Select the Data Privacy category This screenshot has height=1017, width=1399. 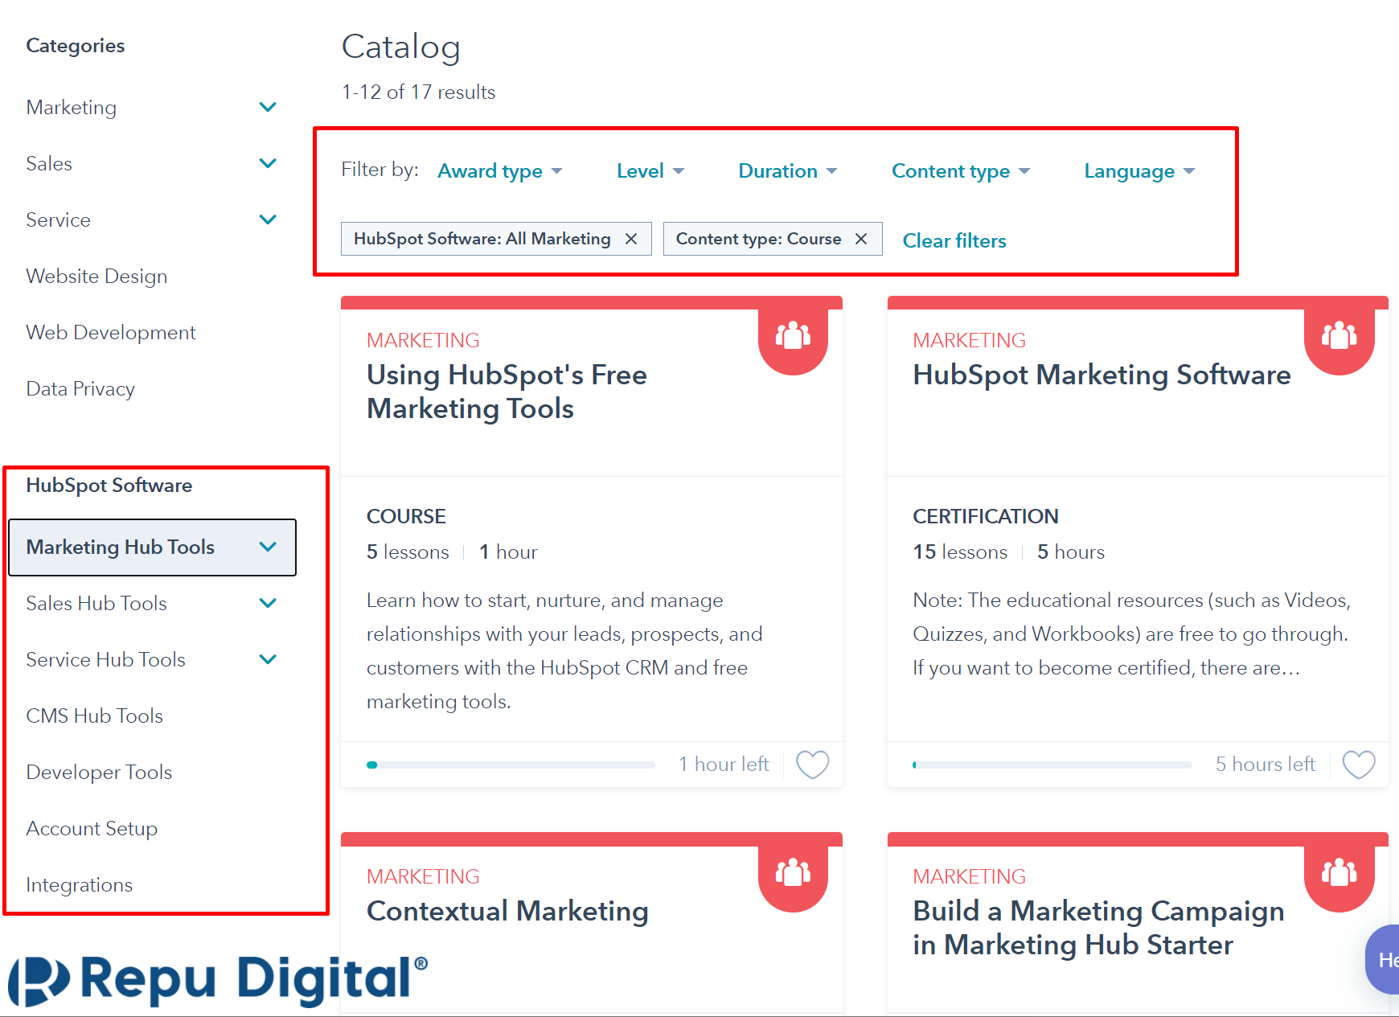click(x=80, y=389)
